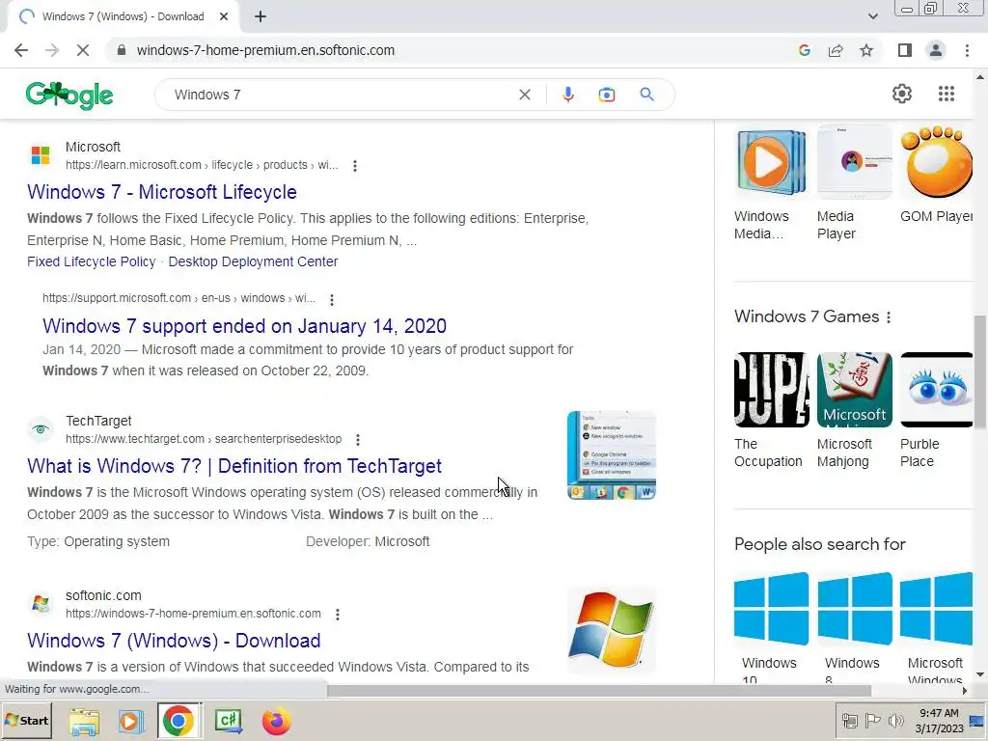Open Windows Explorer from taskbar

point(84,722)
